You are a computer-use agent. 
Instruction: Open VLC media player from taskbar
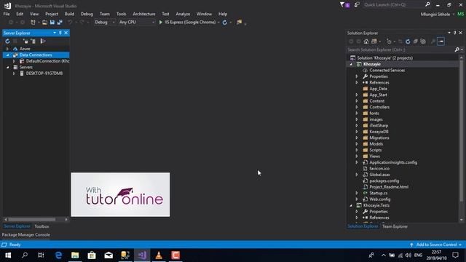(x=159, y=255)
